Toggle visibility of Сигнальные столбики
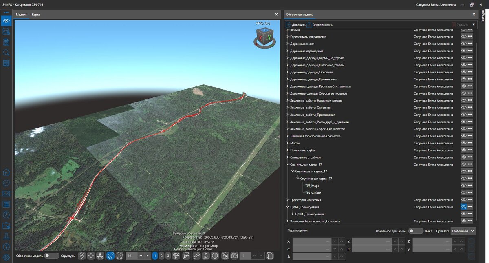489x263 pixels. [464, 157]
